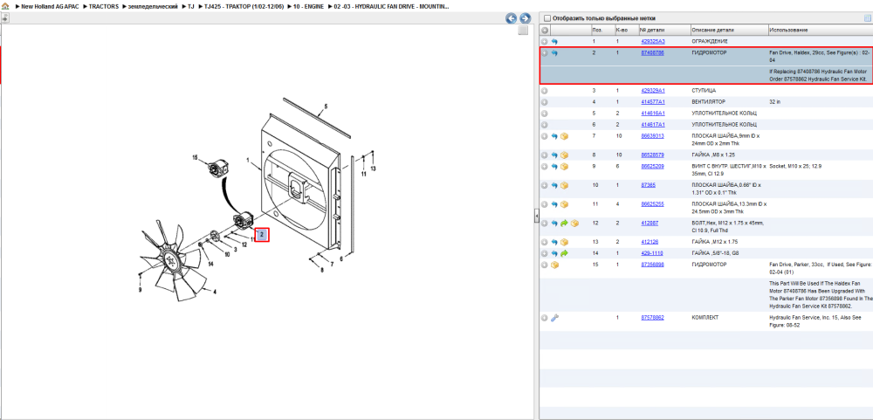
Task: Click blue arrow icon for part 86528579
Action: point(554,155)
